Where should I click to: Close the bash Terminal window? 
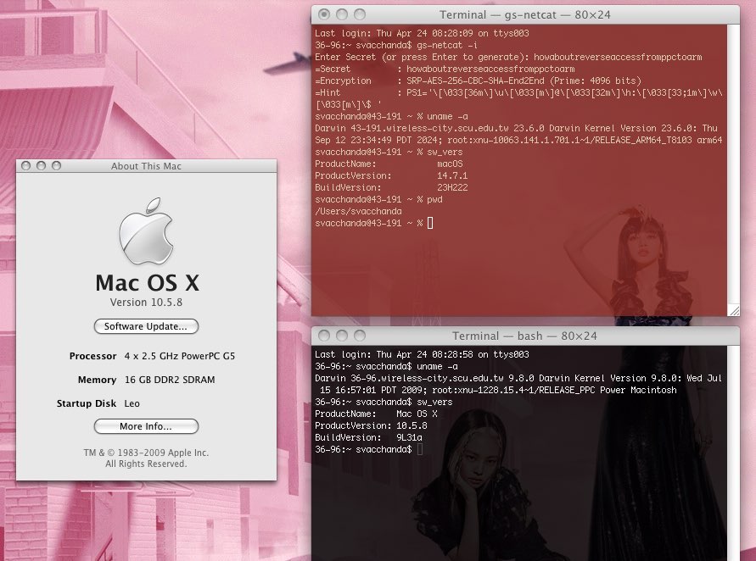tap(324, 336)
